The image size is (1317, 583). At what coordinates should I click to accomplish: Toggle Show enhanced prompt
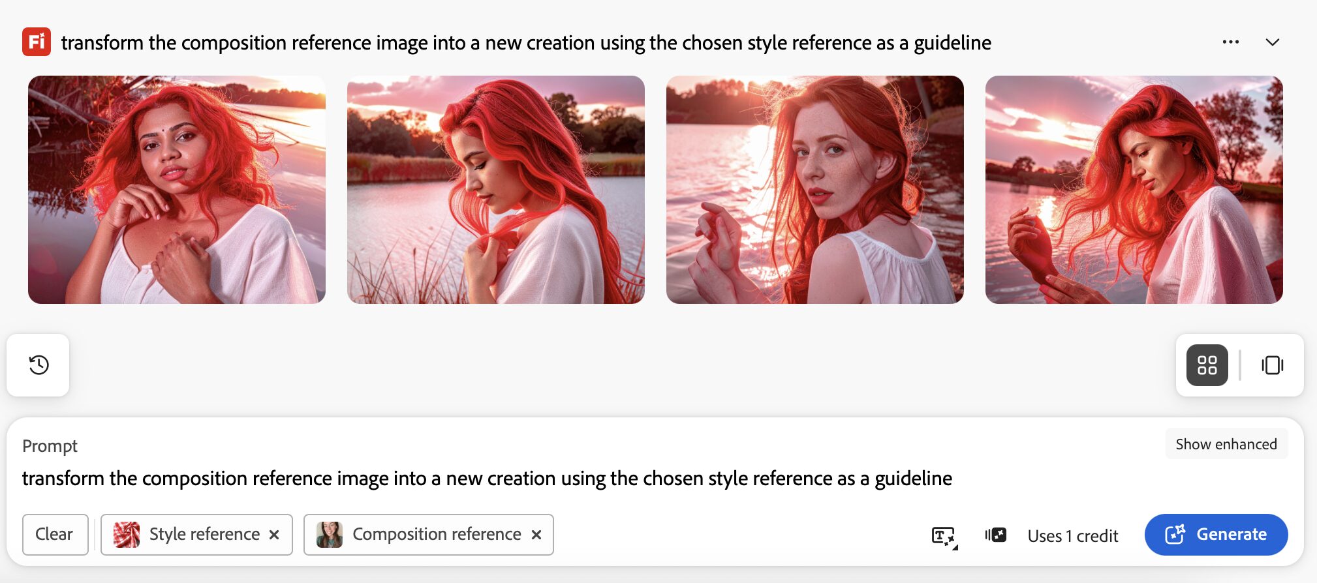click(x=1226, y=444)
